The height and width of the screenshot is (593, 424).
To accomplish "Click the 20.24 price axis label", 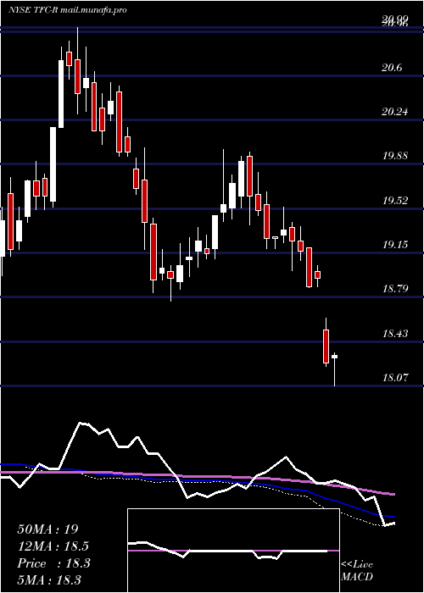I will [395, 112].
